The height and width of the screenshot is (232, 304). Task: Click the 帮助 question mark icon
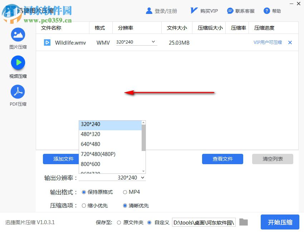click(267, 11)
